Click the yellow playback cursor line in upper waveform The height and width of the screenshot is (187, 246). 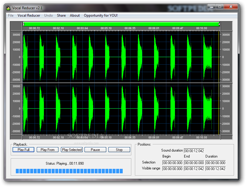219,56
